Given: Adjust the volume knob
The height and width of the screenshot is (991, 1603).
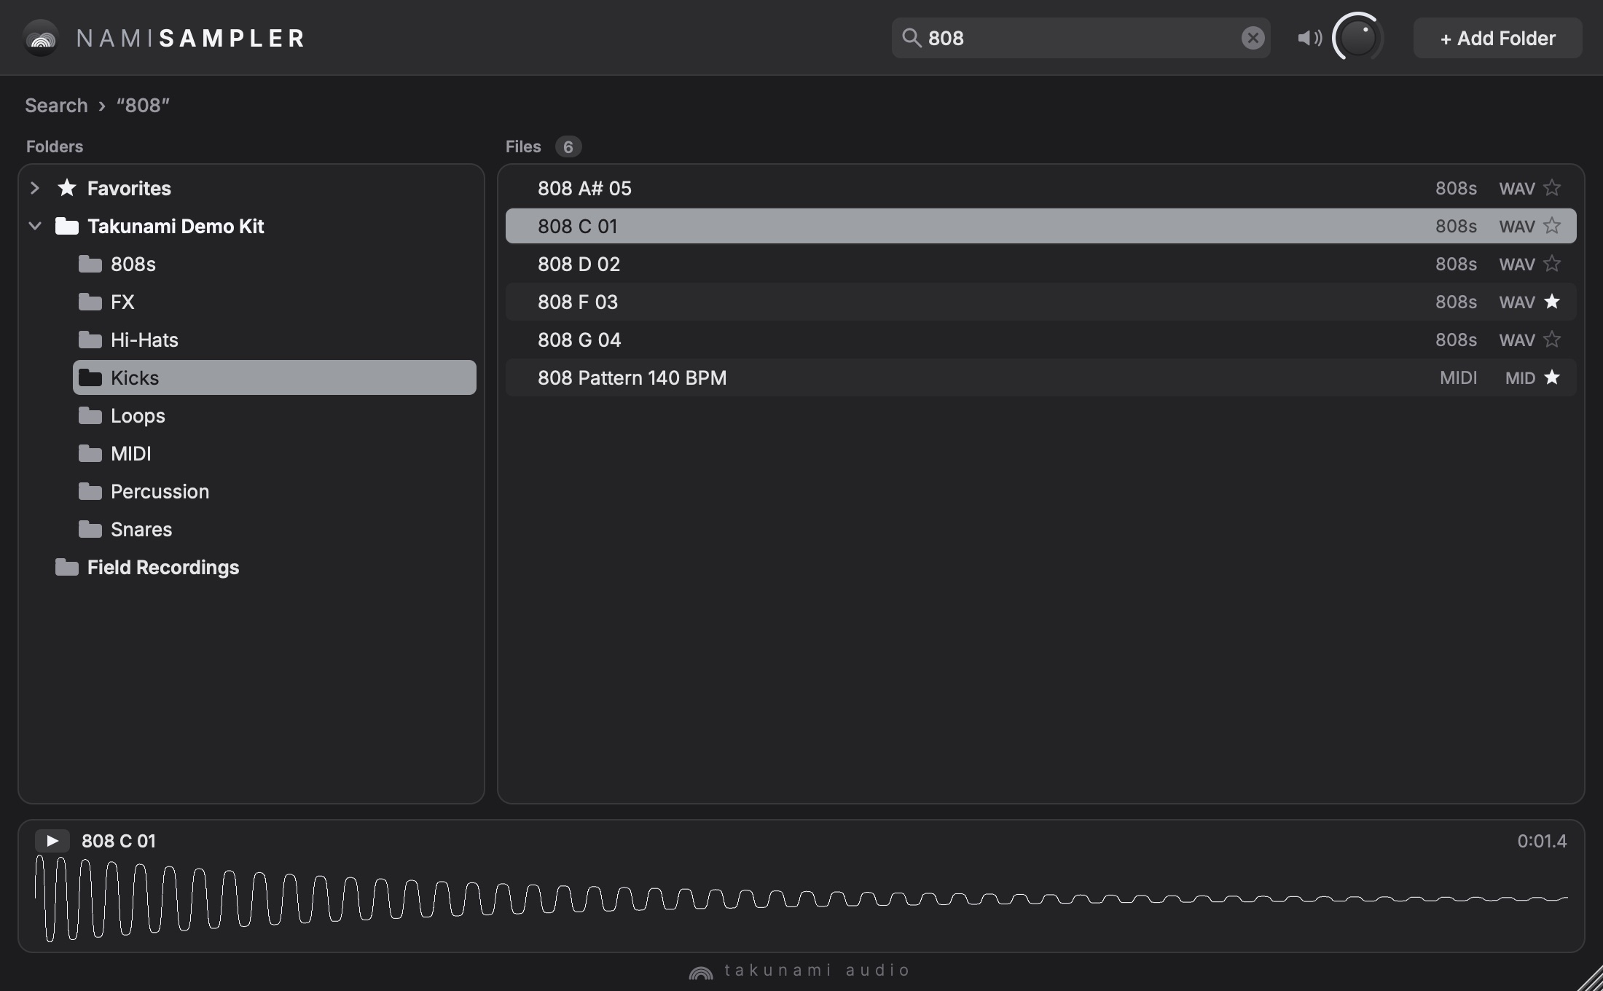Looking at the screenshot, I should click(x=1357, y=38).
